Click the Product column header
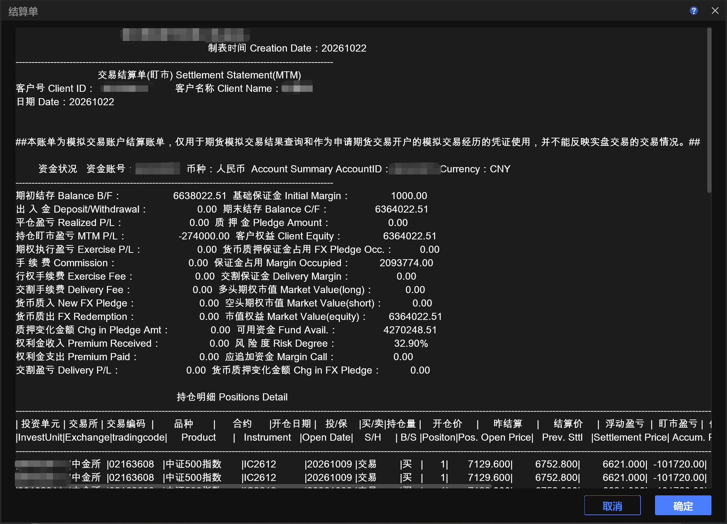 198,437
